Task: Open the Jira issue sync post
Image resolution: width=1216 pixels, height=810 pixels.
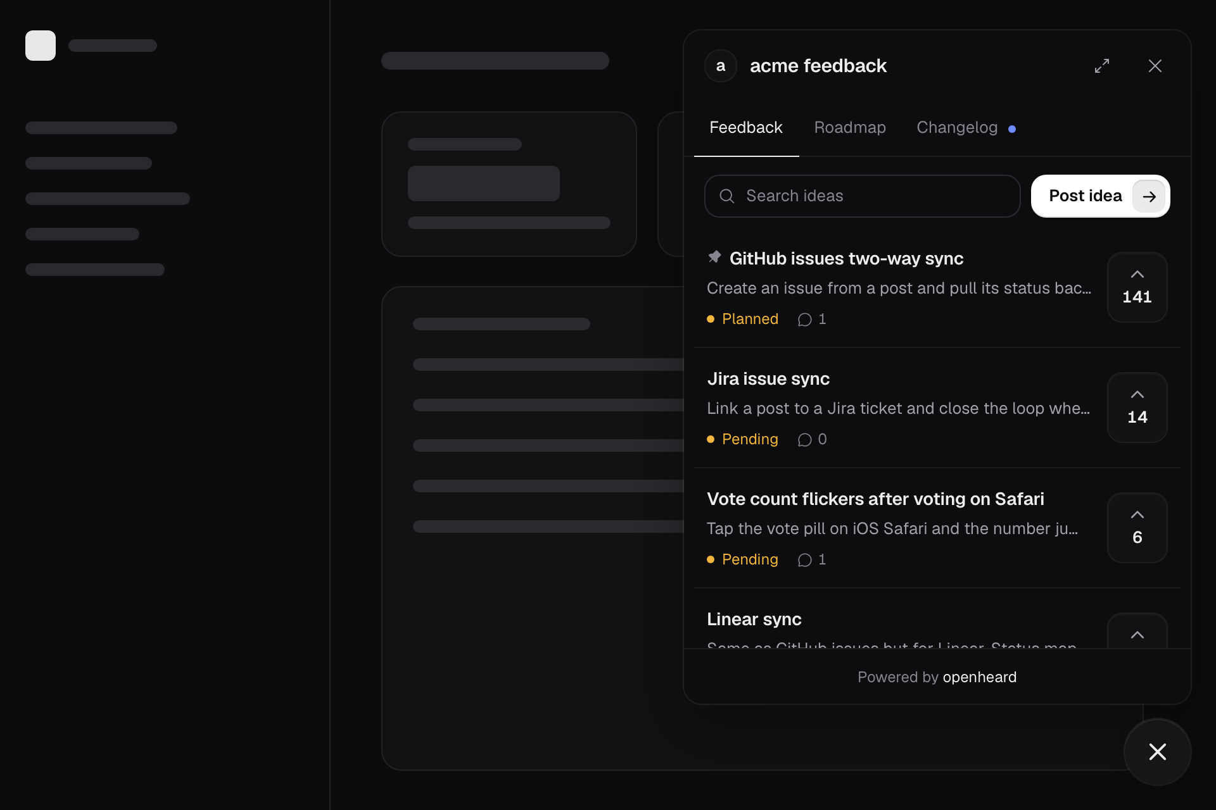Action: [x=768, y=379]
